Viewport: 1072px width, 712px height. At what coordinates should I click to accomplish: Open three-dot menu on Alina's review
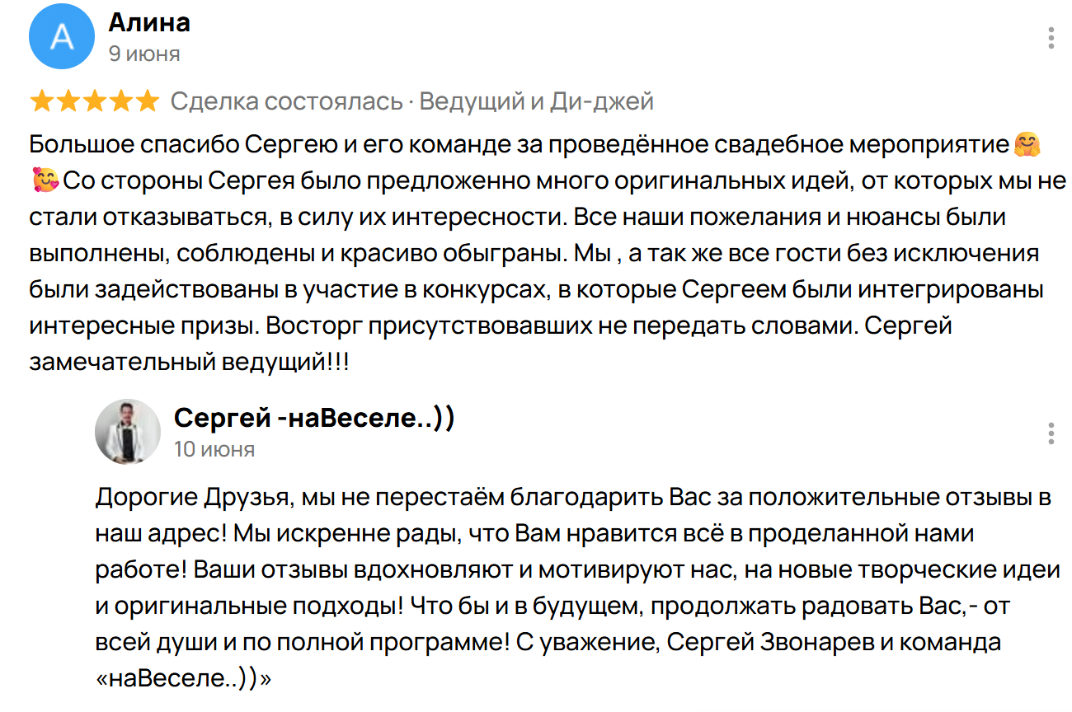click(x=1051, y=38)
